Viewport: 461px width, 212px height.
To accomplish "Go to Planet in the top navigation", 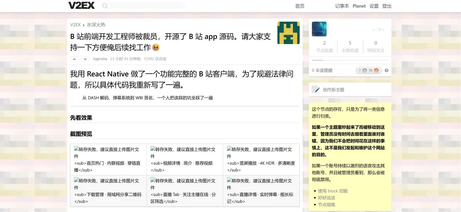I will [359, 6].
